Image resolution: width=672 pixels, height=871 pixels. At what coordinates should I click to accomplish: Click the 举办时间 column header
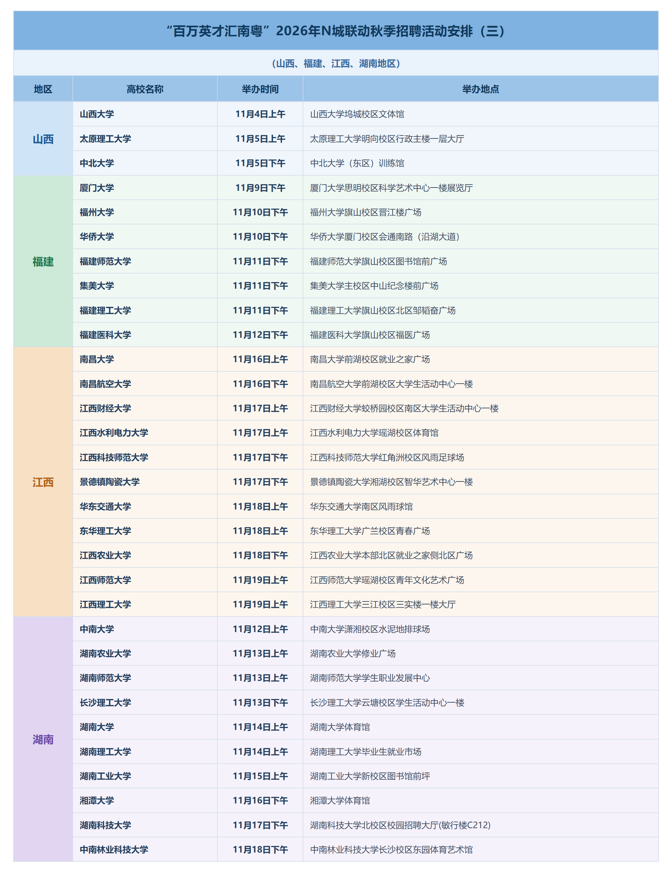click(x=260, y=89)
